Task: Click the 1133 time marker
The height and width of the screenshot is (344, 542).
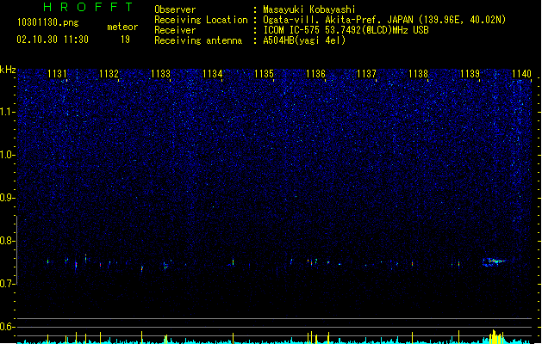Action: pyautogui.click(x=161, y=74)
